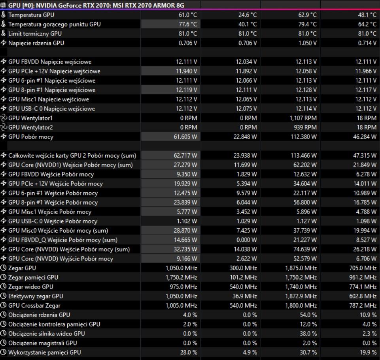
Task: Click thermometer icon beside Limit termiczny GPU
Action: pos(4,34)
